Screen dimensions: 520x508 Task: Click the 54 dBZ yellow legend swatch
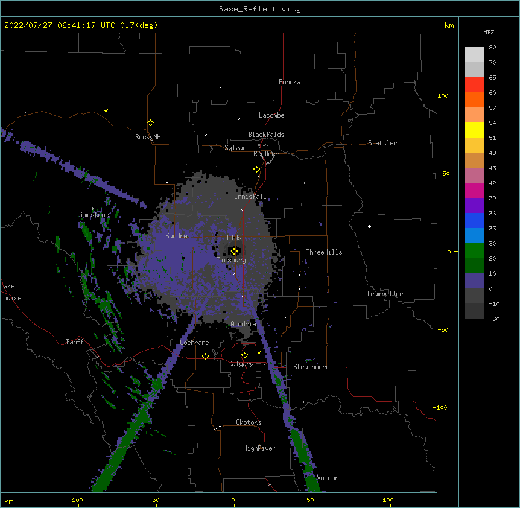point(474,130)
